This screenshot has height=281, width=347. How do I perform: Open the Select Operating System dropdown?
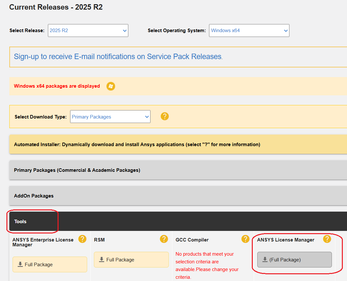[249, 31]
